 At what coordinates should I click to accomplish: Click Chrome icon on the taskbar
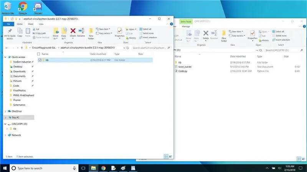(x=103, y=168)
